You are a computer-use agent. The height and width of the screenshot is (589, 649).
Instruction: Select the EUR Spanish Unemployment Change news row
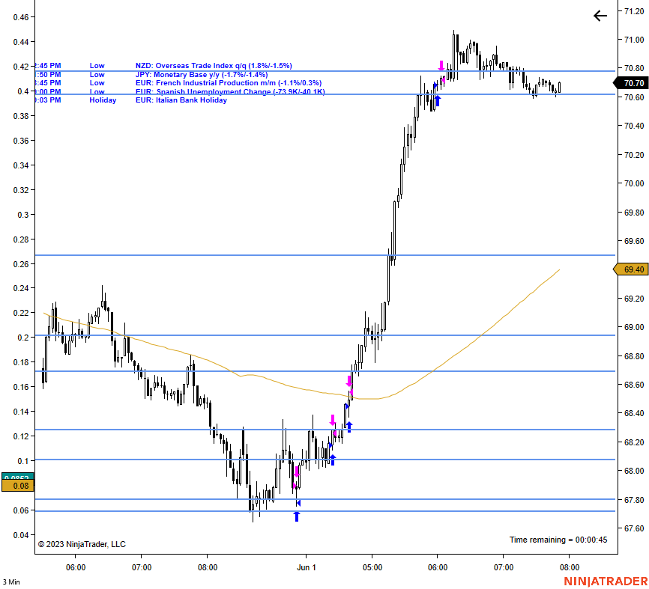coord(180,91)
